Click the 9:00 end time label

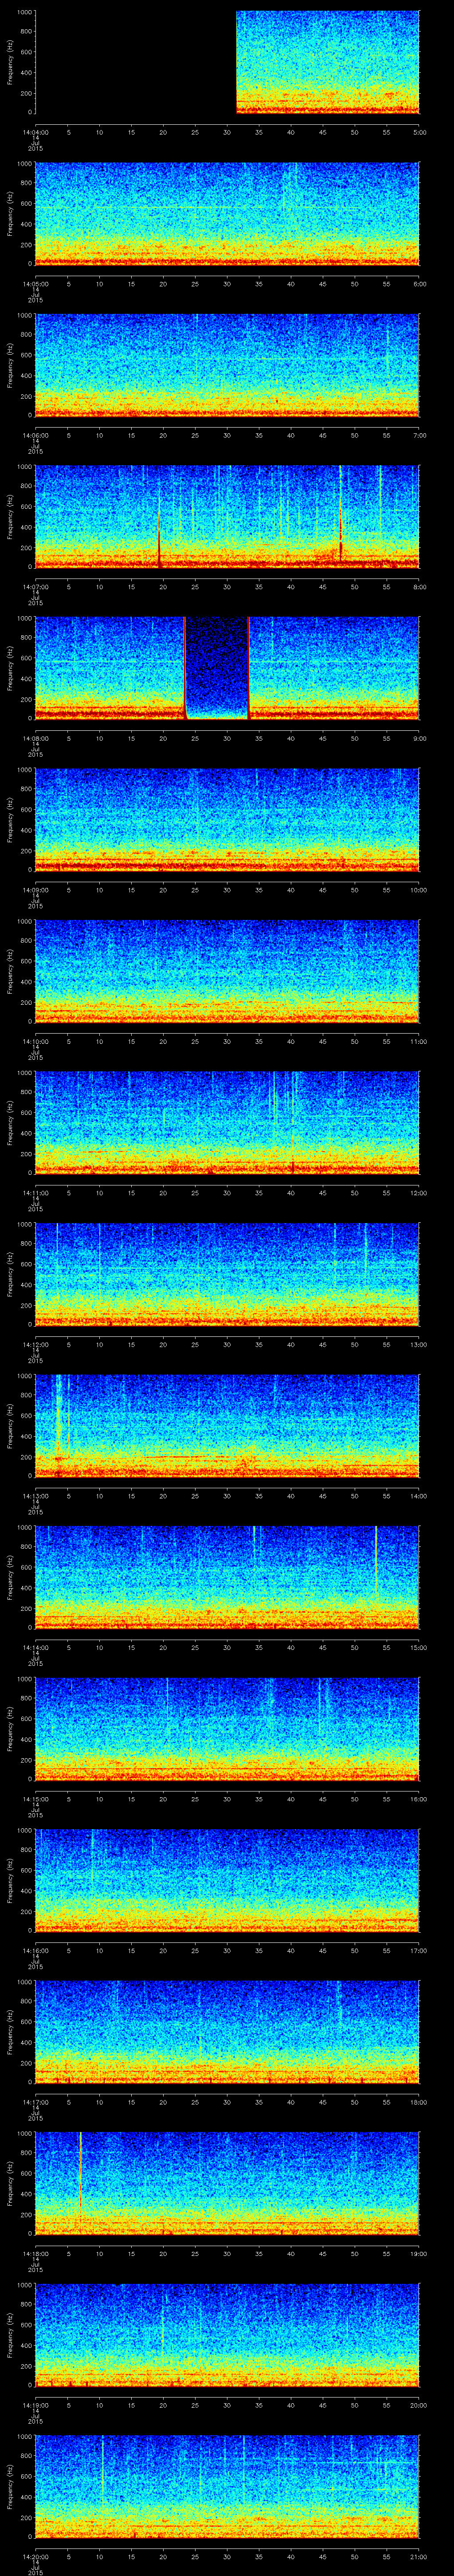[x=419, y=738]
